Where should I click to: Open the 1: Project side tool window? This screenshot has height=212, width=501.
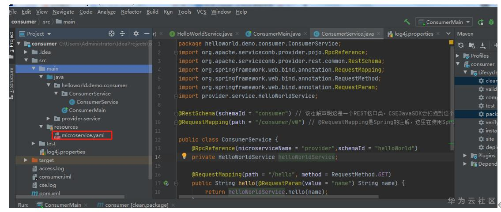(11, 45)
